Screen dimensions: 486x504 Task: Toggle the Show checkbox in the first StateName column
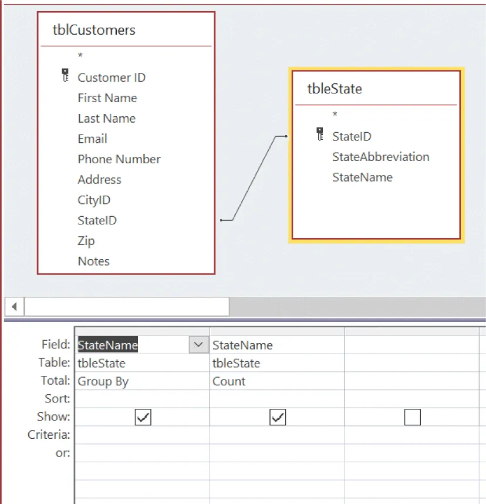tap(143, 416)
